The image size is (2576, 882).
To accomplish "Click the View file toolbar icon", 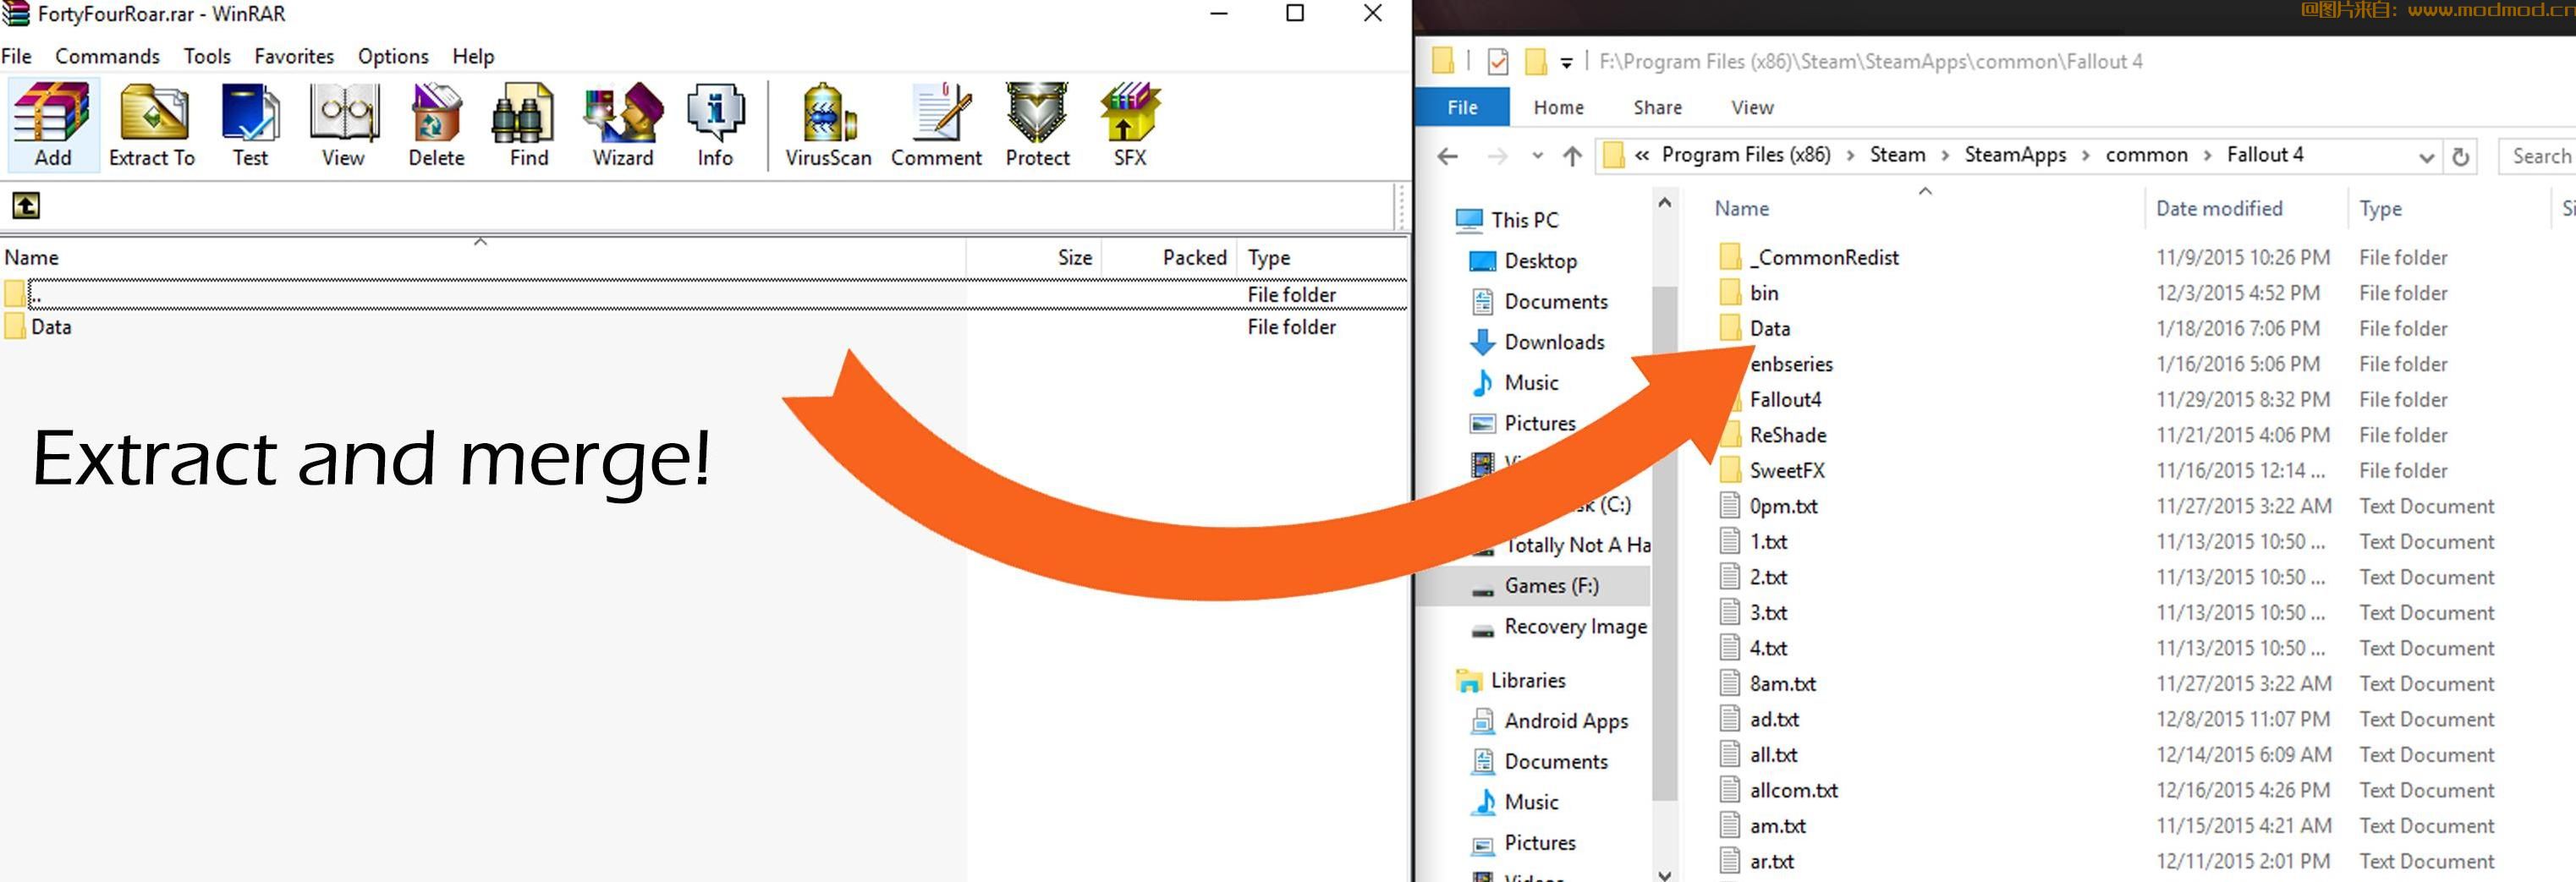I will pos(343,124).
